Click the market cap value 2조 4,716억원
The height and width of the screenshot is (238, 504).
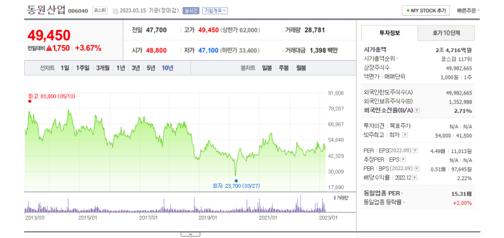pos(454,50)
